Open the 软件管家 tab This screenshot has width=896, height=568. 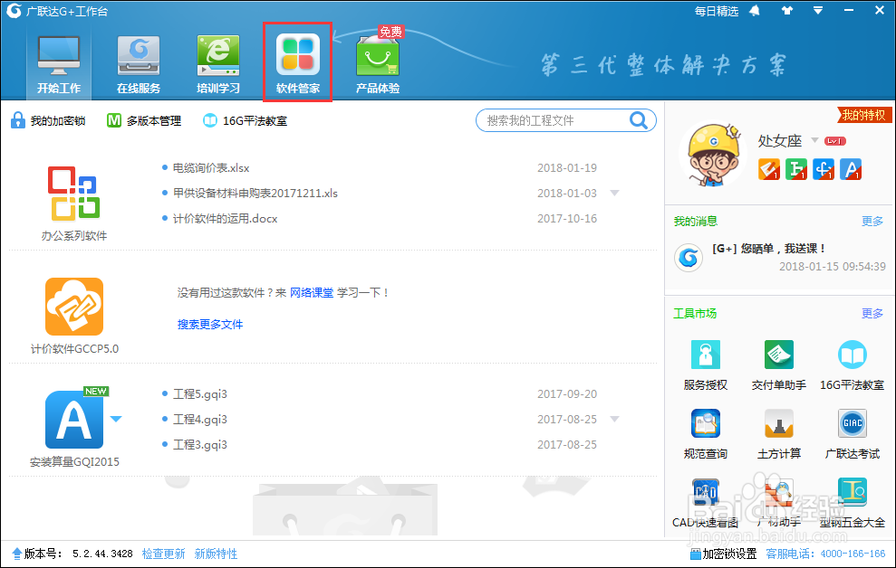[x=298, y=63]
